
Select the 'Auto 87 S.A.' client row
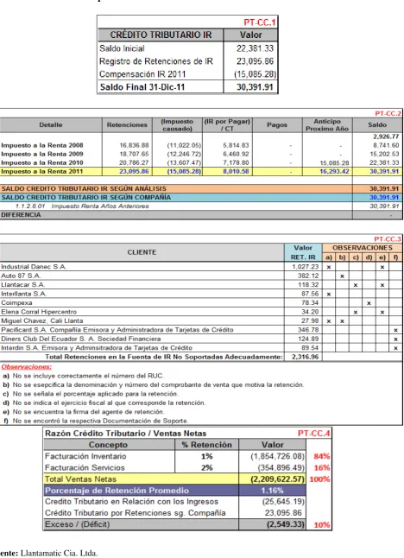click(x=201, y=276)
